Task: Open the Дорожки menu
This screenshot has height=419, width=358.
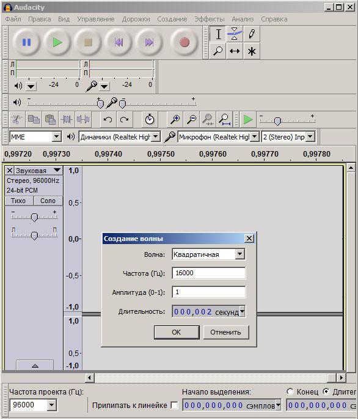Action: click(136, 19)
